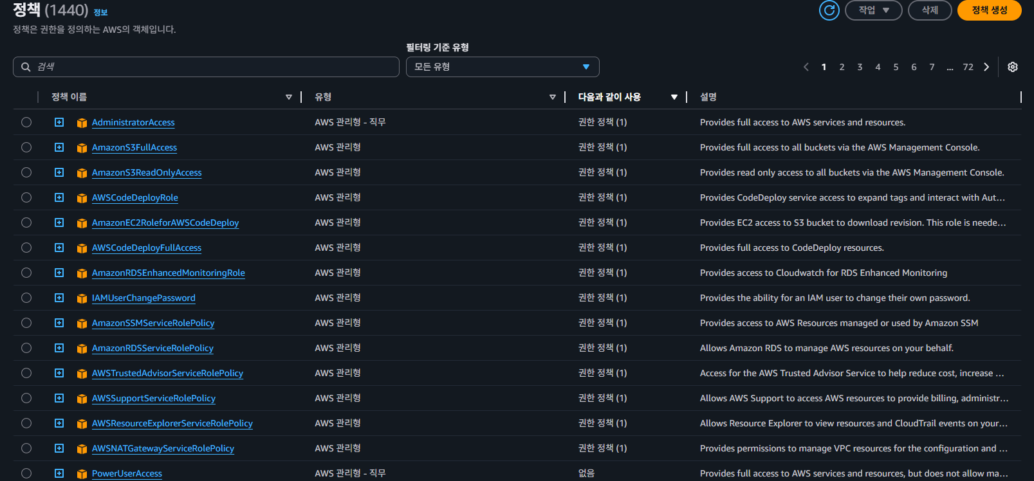Expand the AWSResourceExplorerServiceRolePolicy row
The image size is (1034, 481).
[x=59, y=423]
